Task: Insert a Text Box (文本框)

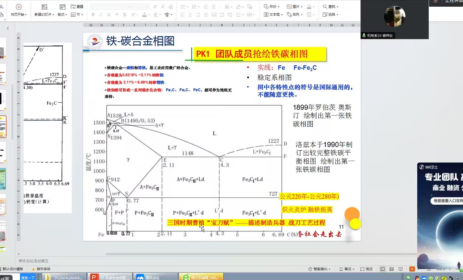Action: (x=273, y=14)
